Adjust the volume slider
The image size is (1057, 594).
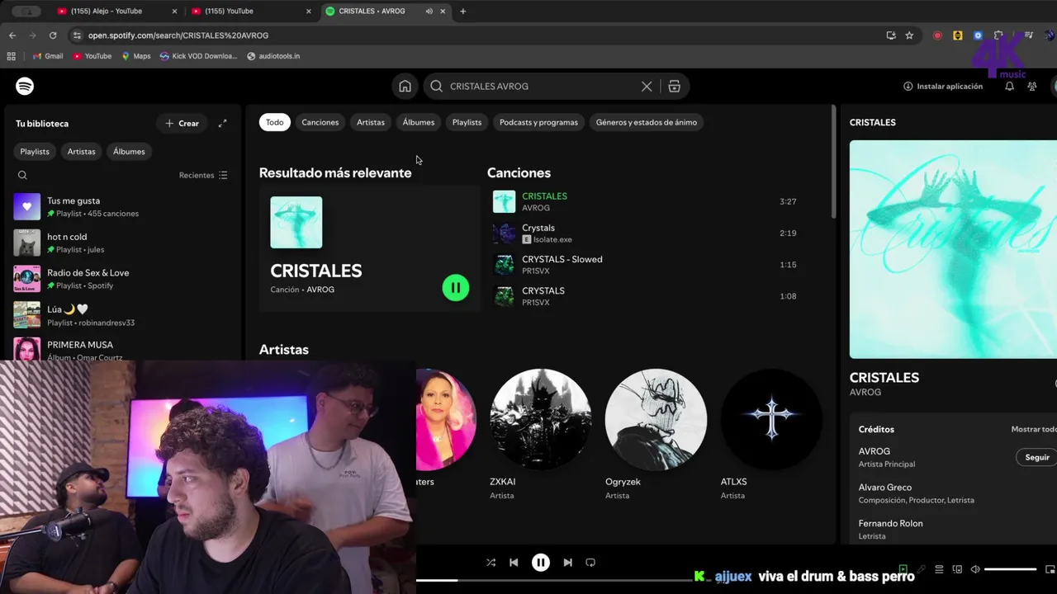(x=1010, y=569)
